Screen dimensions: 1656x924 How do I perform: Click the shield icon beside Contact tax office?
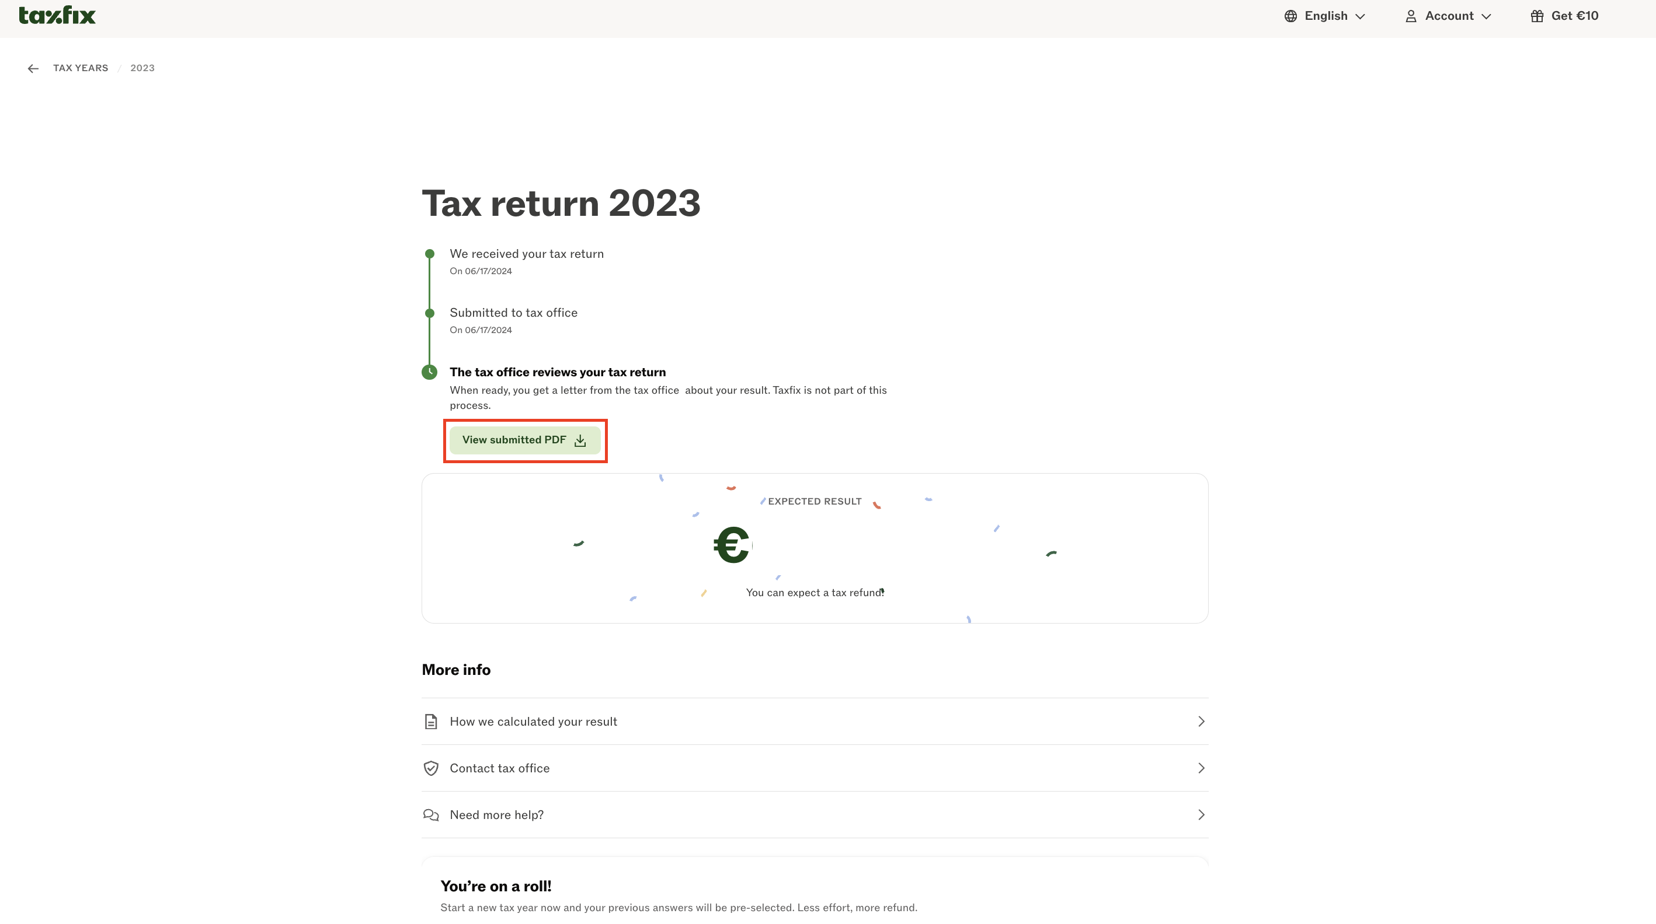(x=431, y=769)
